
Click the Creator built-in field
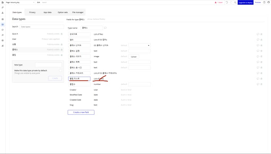73,90
